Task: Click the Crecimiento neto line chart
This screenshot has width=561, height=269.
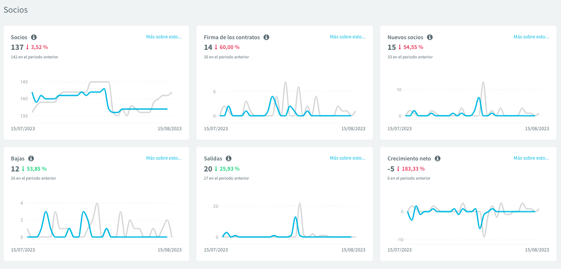Action: pyautogui.click(x=468, y=220)
